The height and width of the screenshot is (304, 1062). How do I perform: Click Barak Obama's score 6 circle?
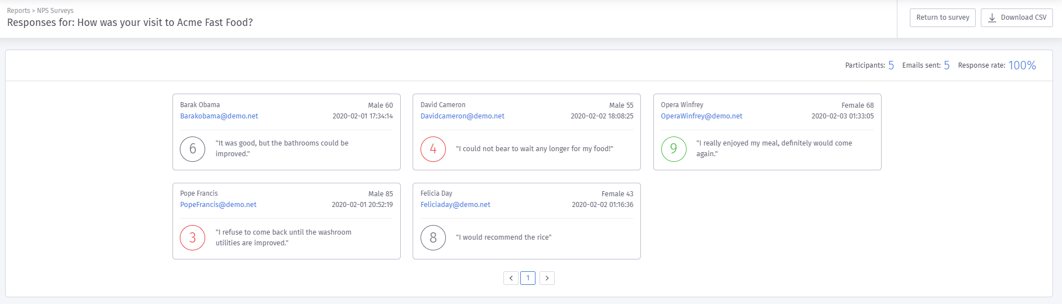click(192, 149)
